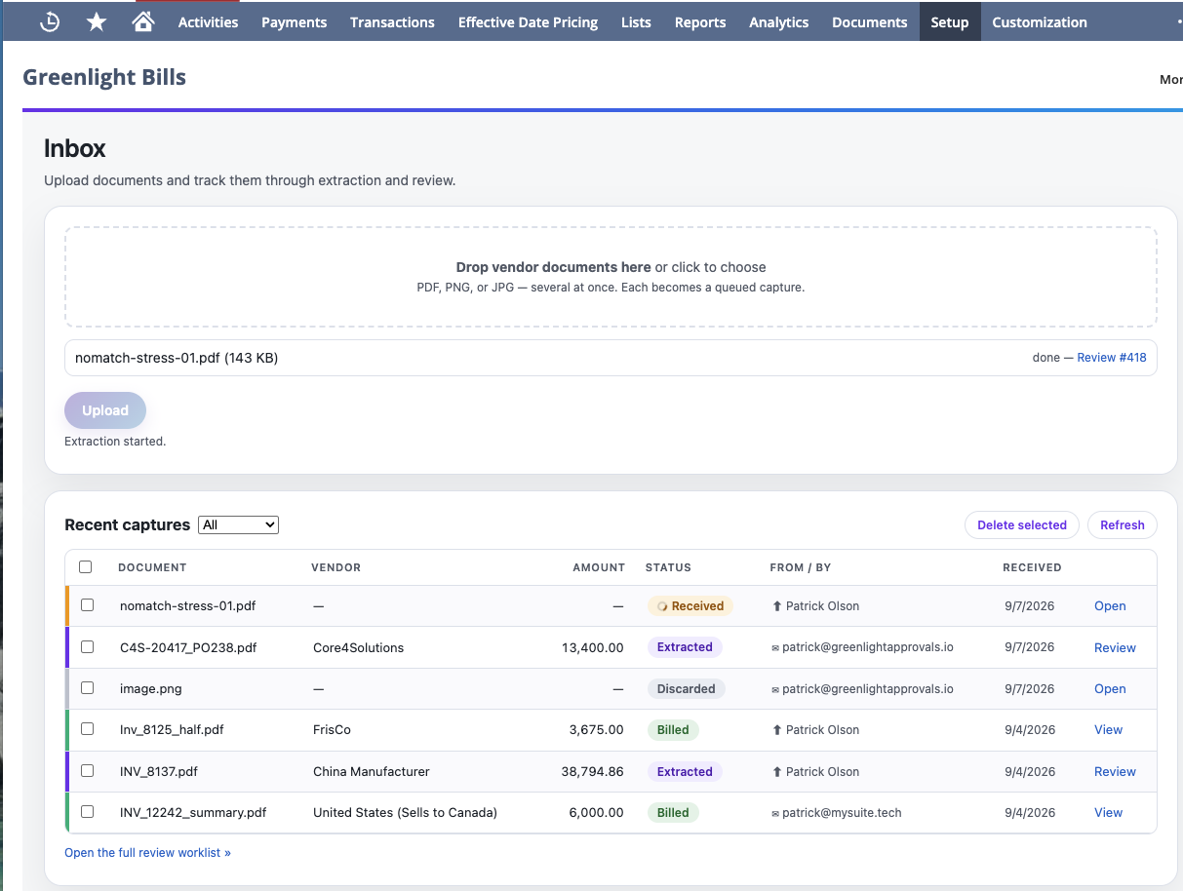Click upload arrow icon in INV_8137.pdf row

click(x=776, y=771)
